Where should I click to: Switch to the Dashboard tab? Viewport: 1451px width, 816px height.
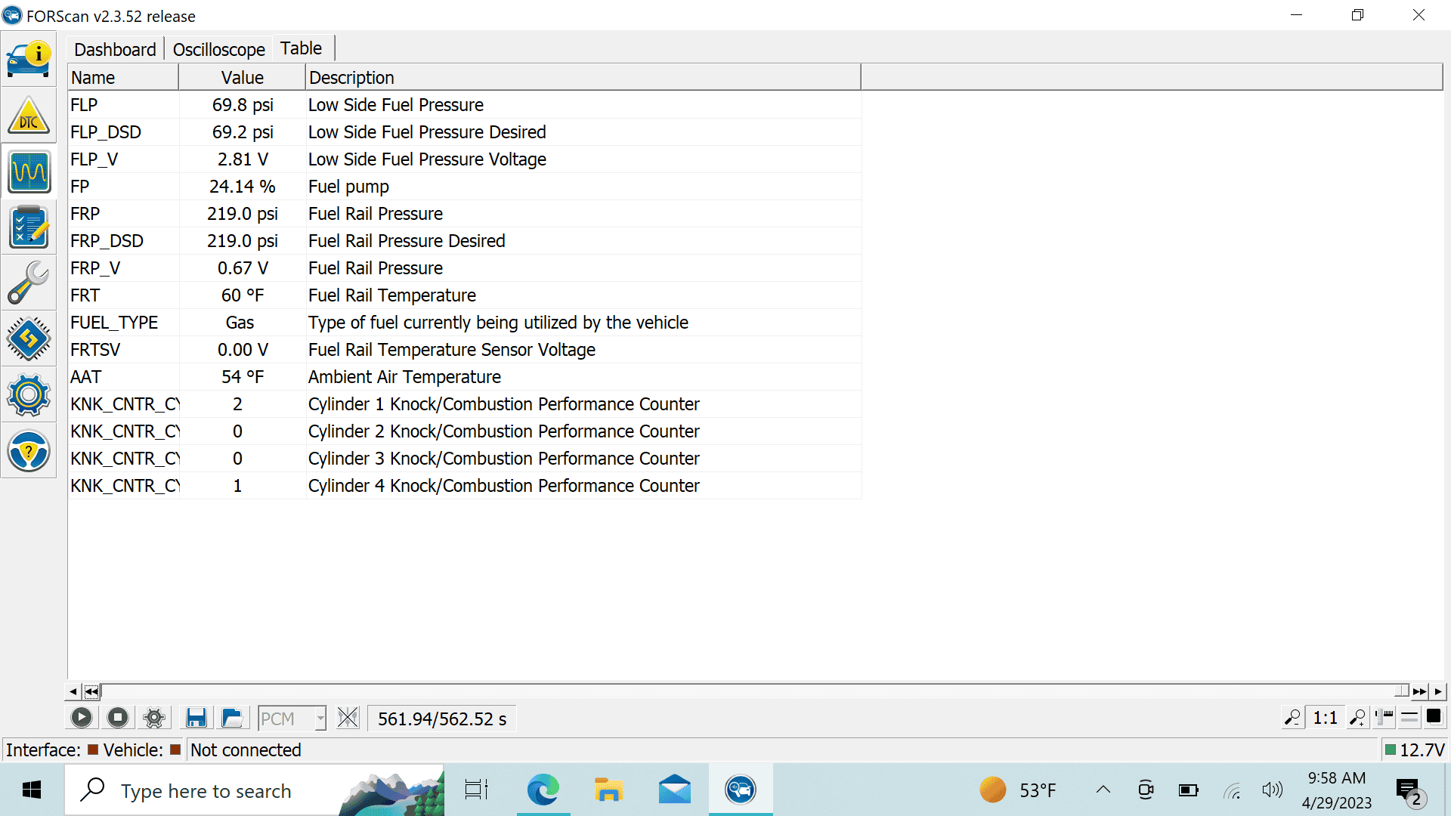click(115, 50)
